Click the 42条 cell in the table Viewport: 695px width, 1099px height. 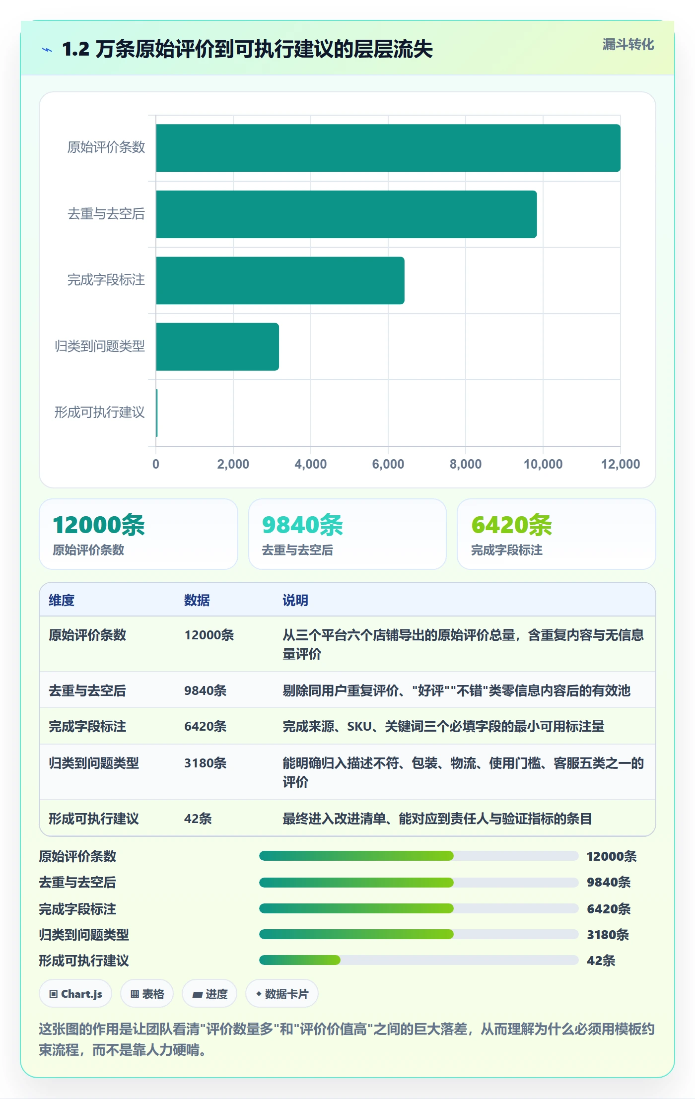pyautogui.click(x=198, y=819)
